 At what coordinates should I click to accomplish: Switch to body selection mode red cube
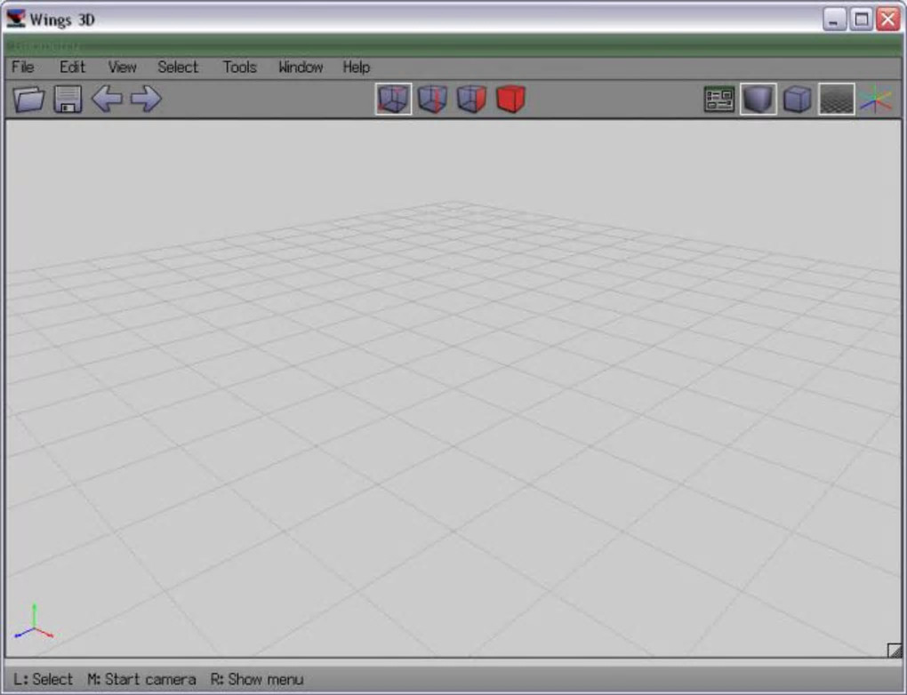click(x=510, y=99)
